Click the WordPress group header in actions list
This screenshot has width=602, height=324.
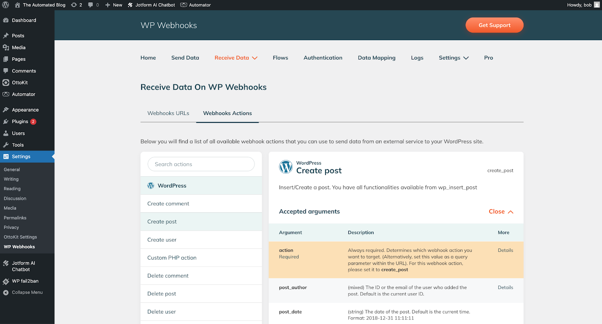[201, 186]
